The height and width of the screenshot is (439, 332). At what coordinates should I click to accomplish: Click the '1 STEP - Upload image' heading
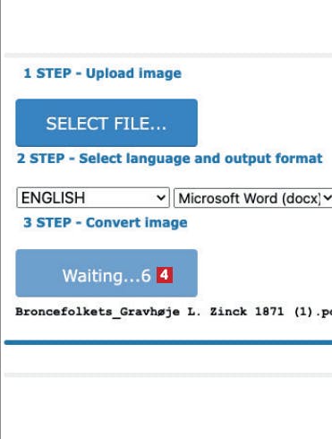[102, 73]
